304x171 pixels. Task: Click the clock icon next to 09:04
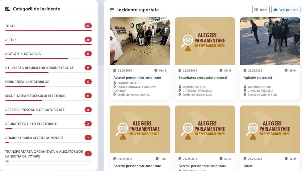click(x=286, y=70)
